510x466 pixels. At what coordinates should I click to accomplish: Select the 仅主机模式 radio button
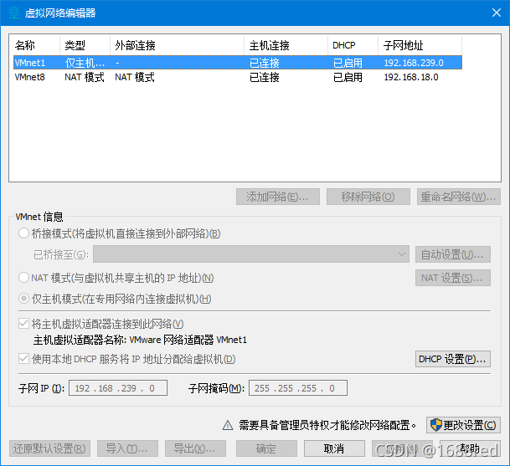(x=23, y=299)
